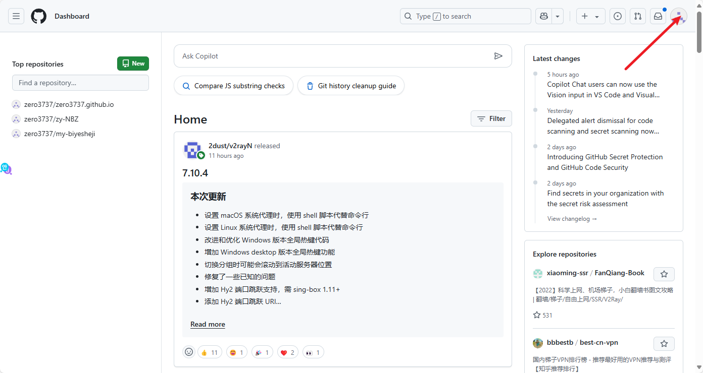Open the Copilot chat icon in the header
This screenshot has height=373, width=703.
coord(544,16)
